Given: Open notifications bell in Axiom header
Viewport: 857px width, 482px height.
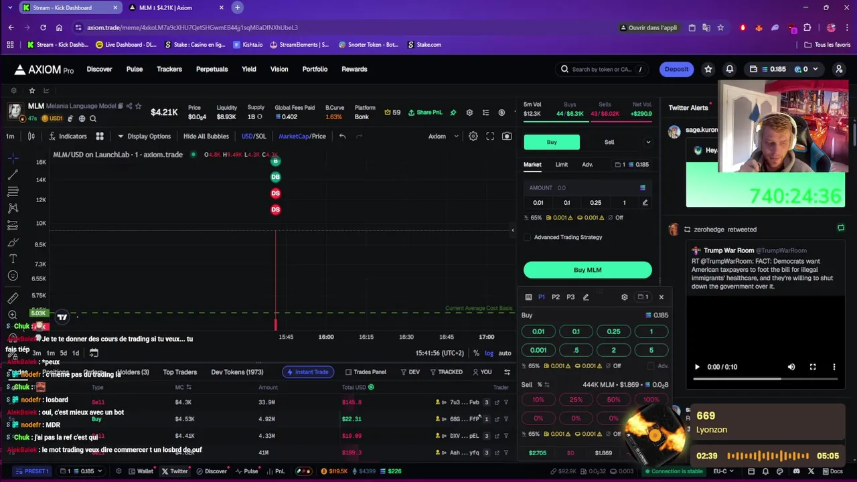Looking at the screenshot, I should pos(730,69).
